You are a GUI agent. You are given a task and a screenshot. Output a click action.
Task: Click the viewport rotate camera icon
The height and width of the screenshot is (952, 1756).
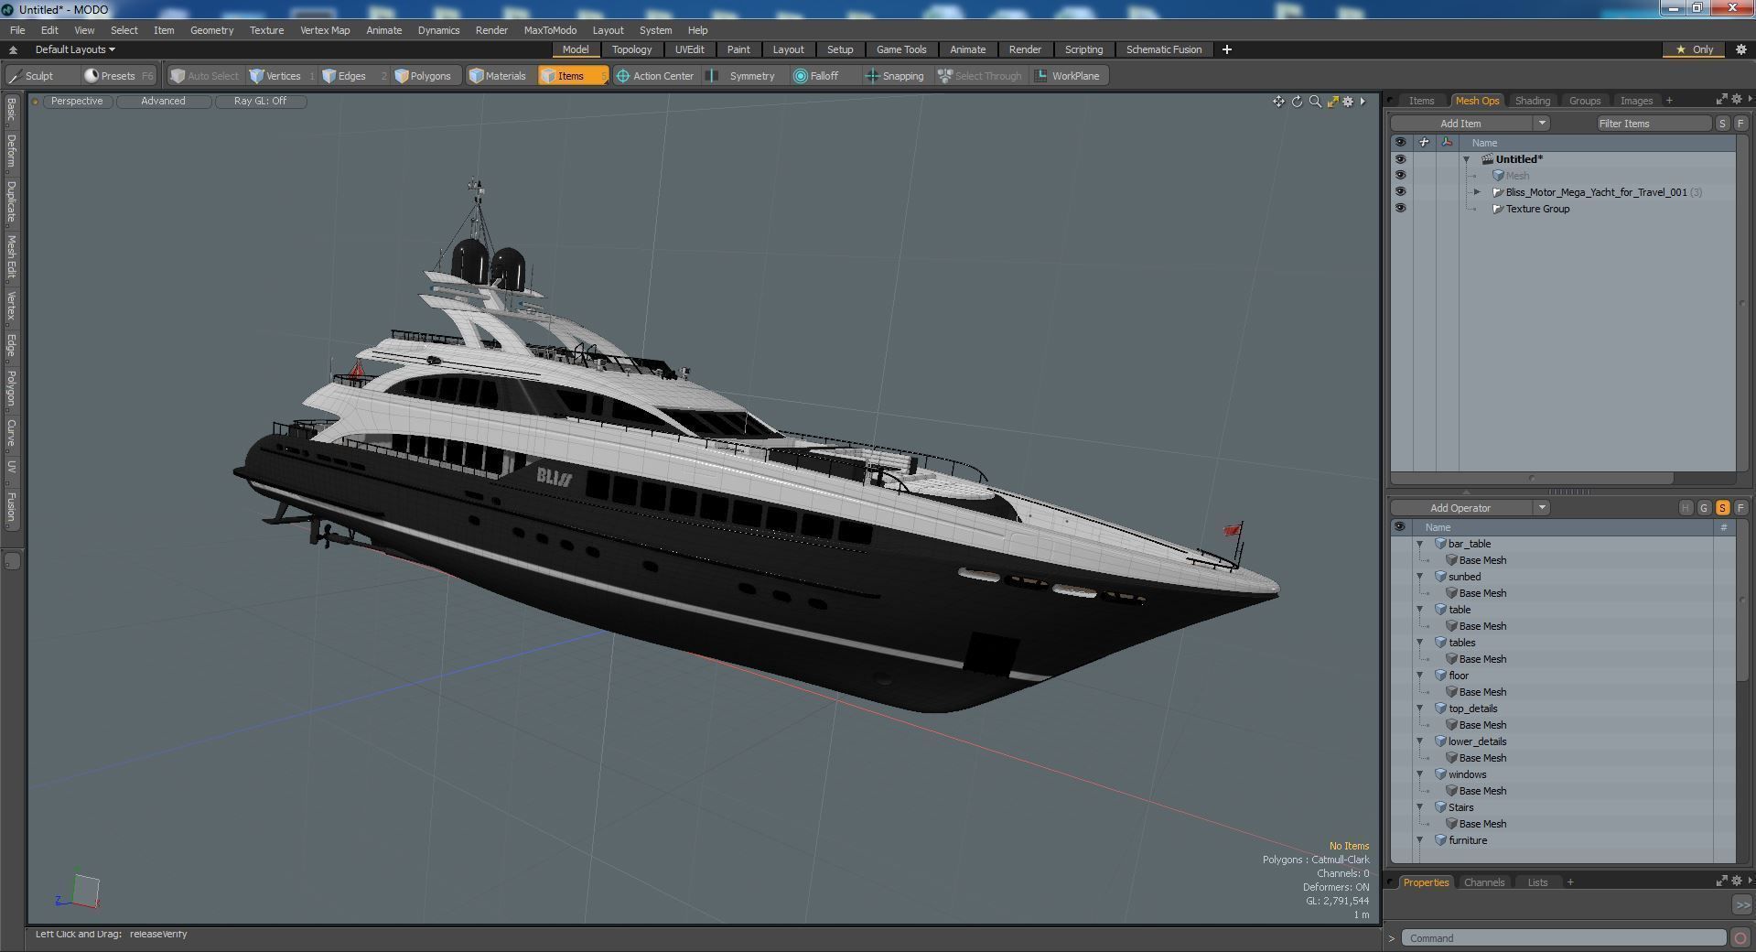[1297, 102]
